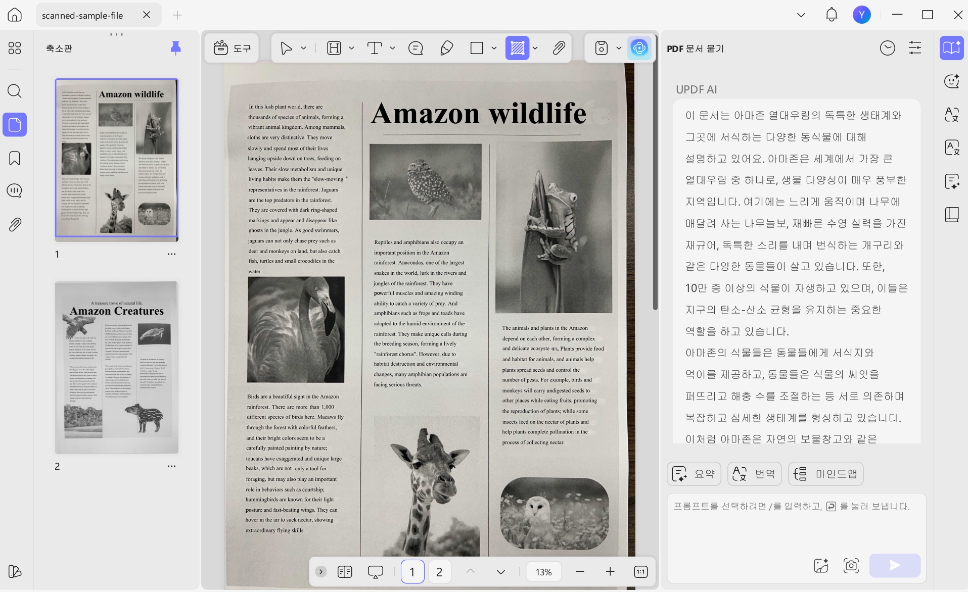Select the pencil drawing tool

tap(446, 48)
